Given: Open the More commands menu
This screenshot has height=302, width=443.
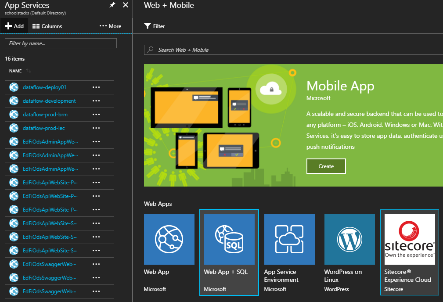Looking at the screenshot, I should 110,26.
